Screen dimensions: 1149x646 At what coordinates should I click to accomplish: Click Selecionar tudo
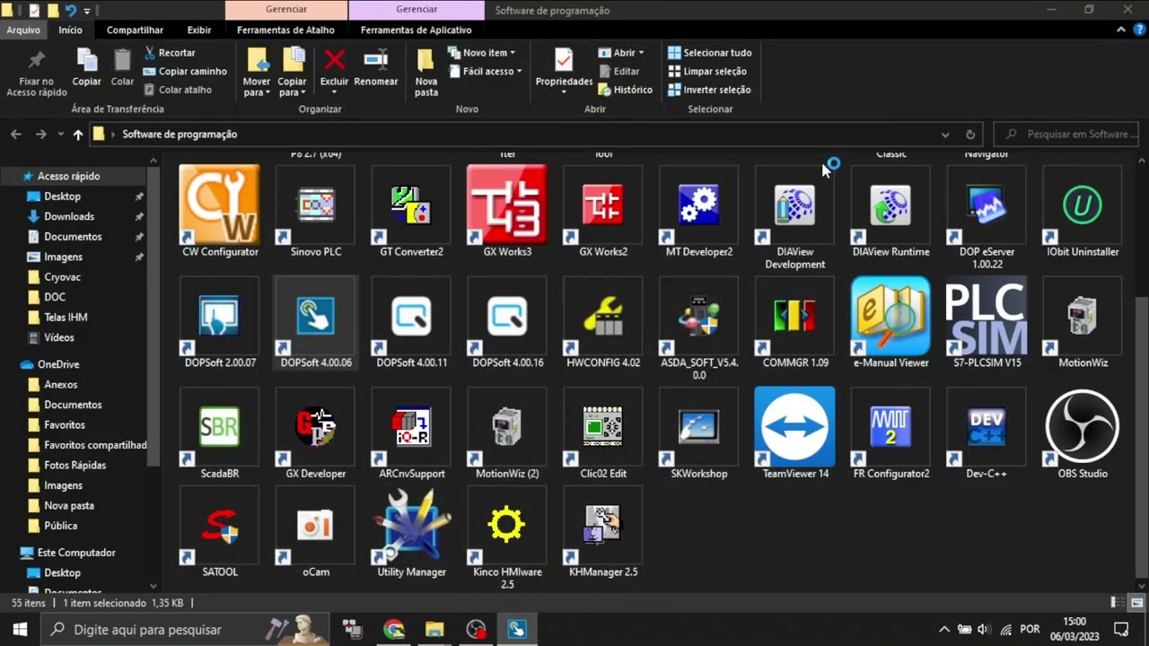pyautogui.click(x=710, y=53)
